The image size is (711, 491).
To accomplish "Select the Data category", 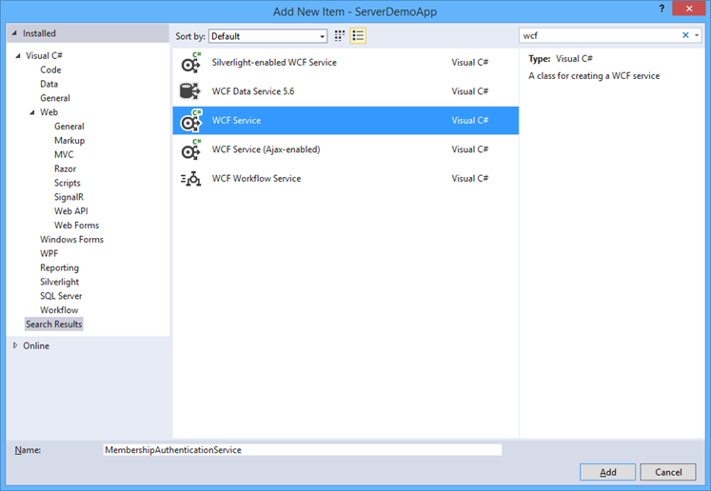I will (49, 84).
